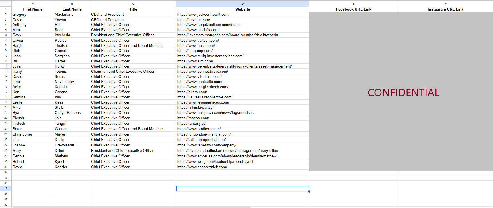Open the investors.mongodb.com board member link
The width and height of the screenshot is (493, 208).
coord(228,35)
